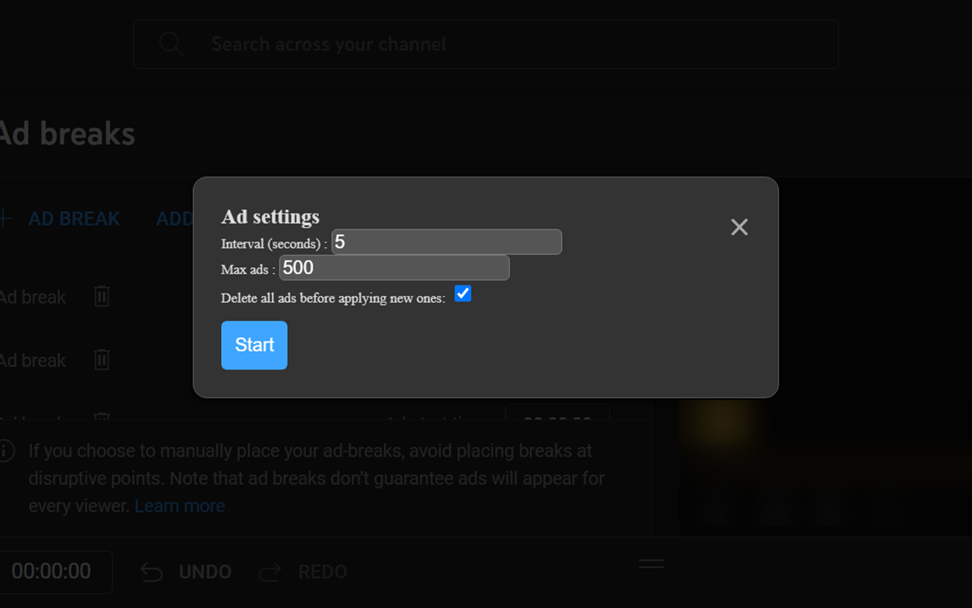Edit the Max ads field

pyautogui.click(x=394, y=268)
